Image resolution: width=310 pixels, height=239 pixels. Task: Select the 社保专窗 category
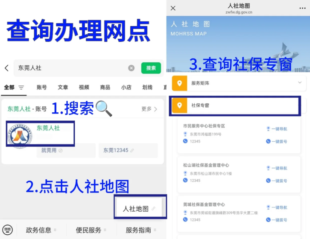235,105
